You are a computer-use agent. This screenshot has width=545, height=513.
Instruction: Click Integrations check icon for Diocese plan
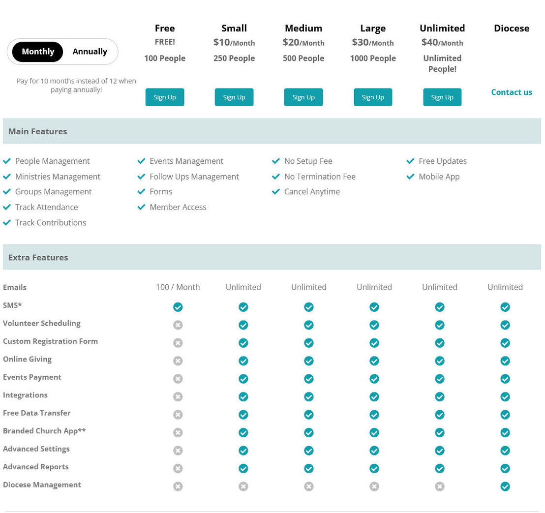(505, 396)
